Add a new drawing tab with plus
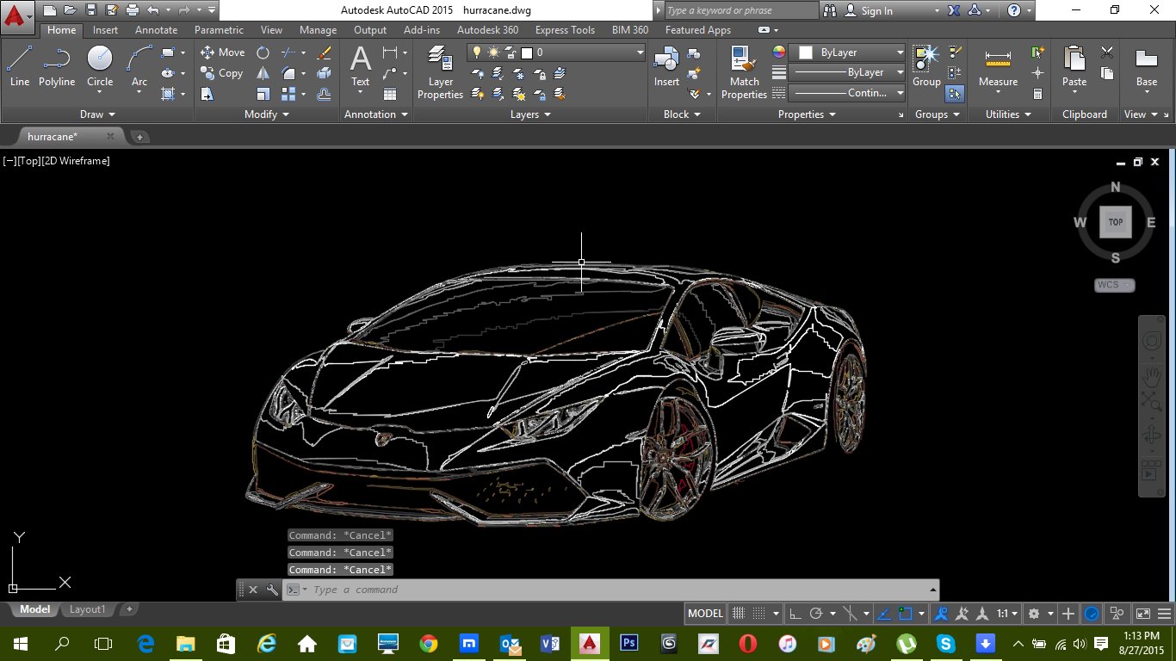The image size is (1176, 661). tap(140, 137)
